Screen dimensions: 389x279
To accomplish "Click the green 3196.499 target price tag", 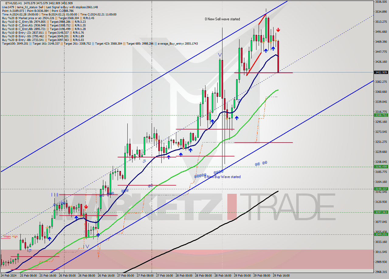I will pyautogui.click(x=381, y=167).
